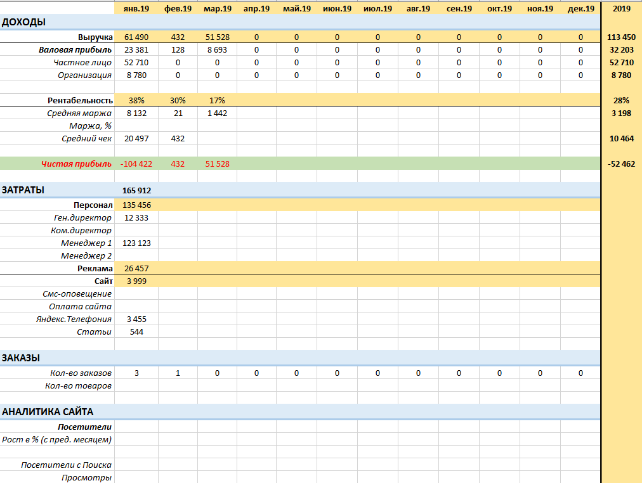This screenshot has width=642, height=483.
Task: Select the Ген.директор row label
Action: [x=82, y=218]
